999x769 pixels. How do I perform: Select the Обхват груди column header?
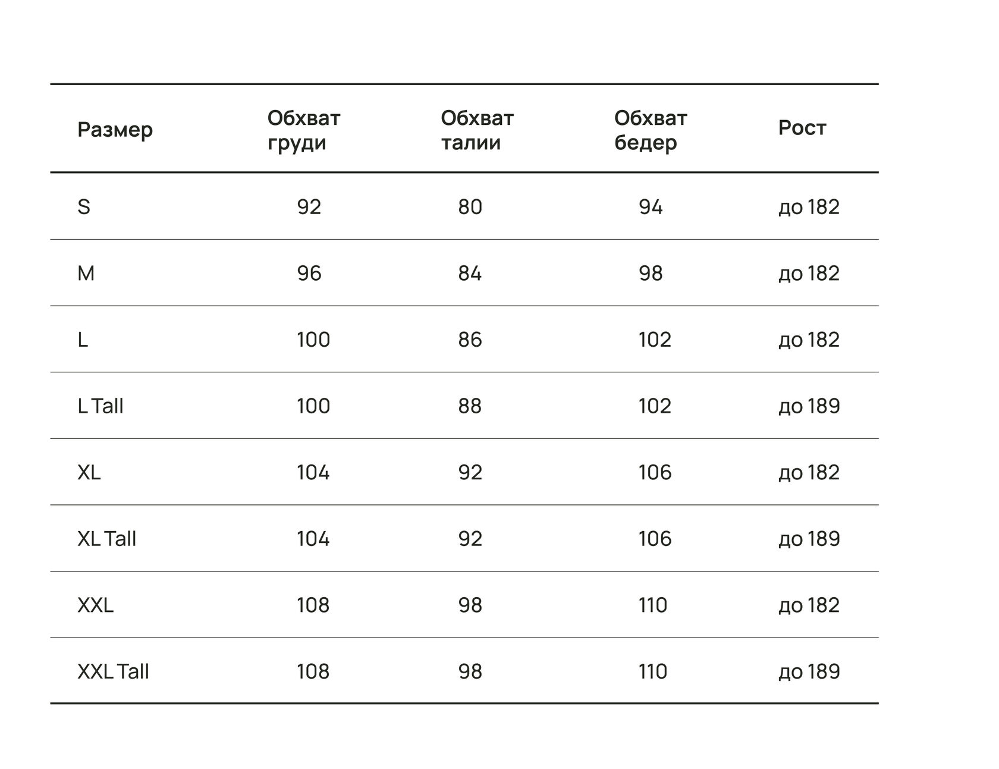coord(304,130)
